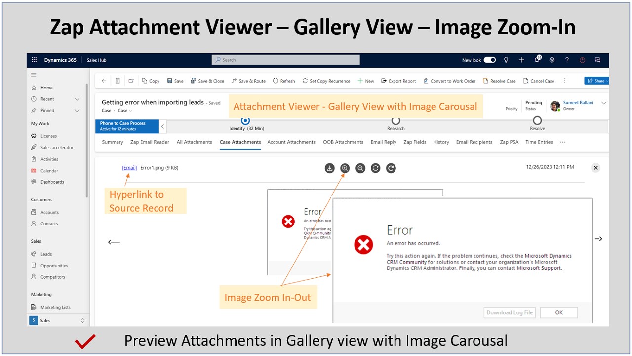Collapse the process flow chevron

(x=162, y=126)
